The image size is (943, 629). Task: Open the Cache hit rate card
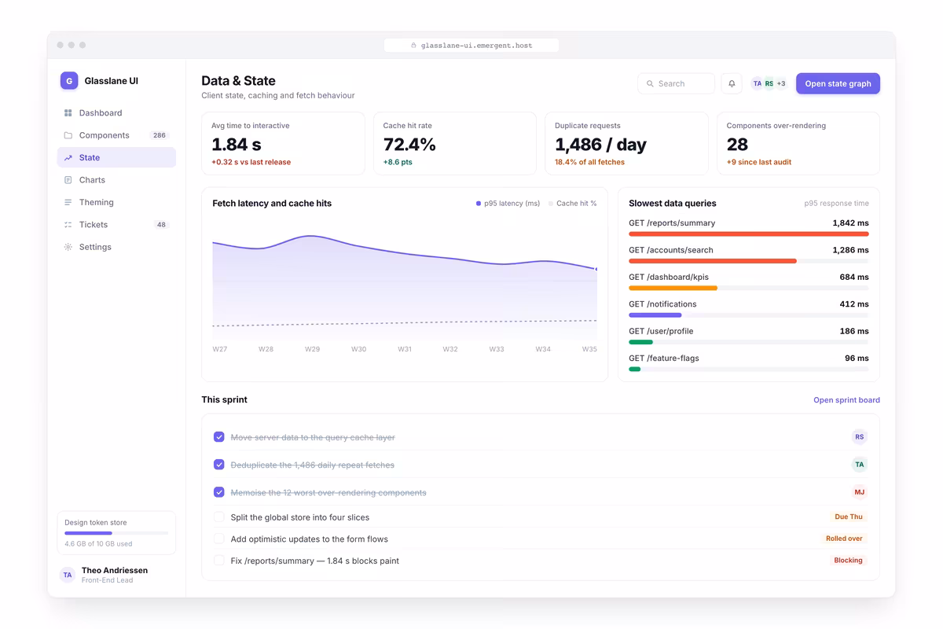tap(455, 143)
